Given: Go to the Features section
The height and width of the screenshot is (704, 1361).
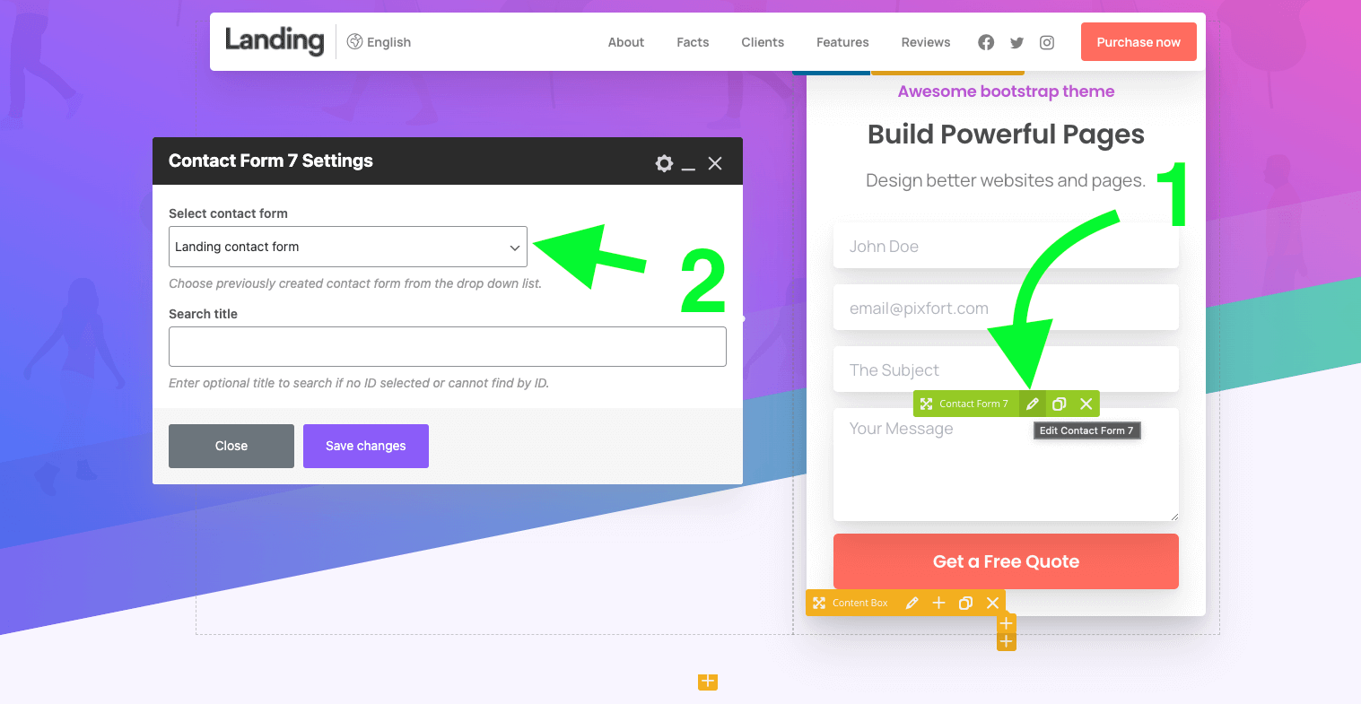Looking at the screenshot, I should click(x=842, y=42).
